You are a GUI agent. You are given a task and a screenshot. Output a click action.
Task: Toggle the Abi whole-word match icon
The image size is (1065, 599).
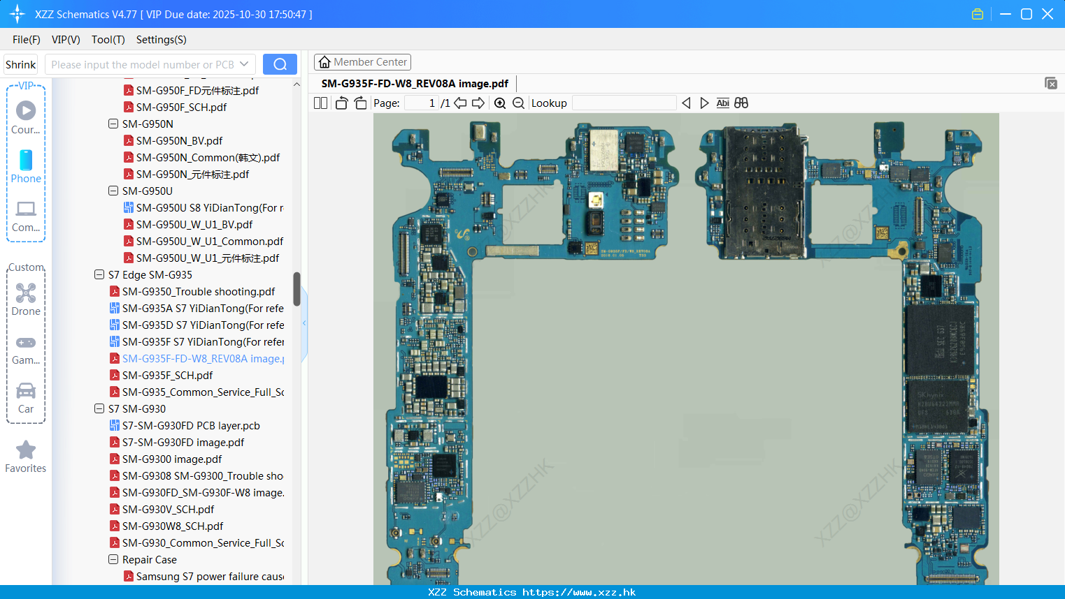point(722,103)
